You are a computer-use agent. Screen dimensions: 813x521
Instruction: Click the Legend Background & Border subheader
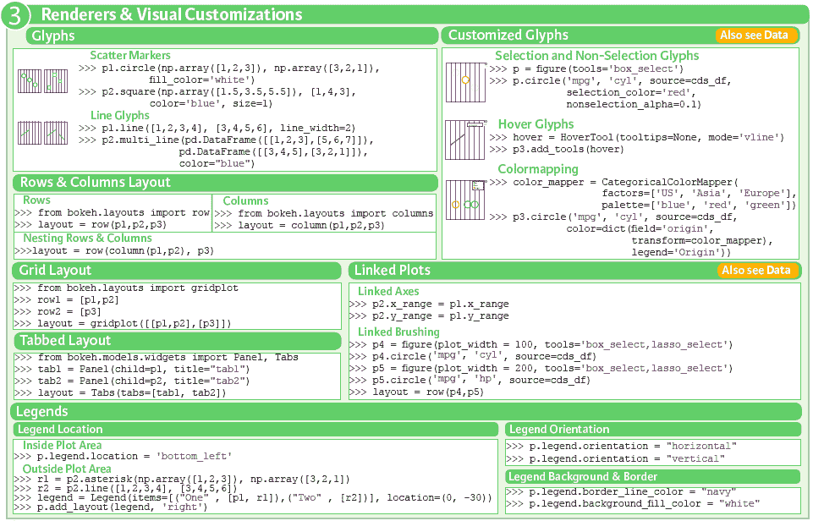point(583,477)
